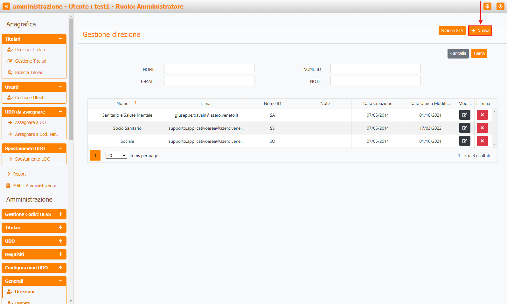Click the globe language icon in header
This screenshot has height=304, width=507.
(x=487, y=6)
